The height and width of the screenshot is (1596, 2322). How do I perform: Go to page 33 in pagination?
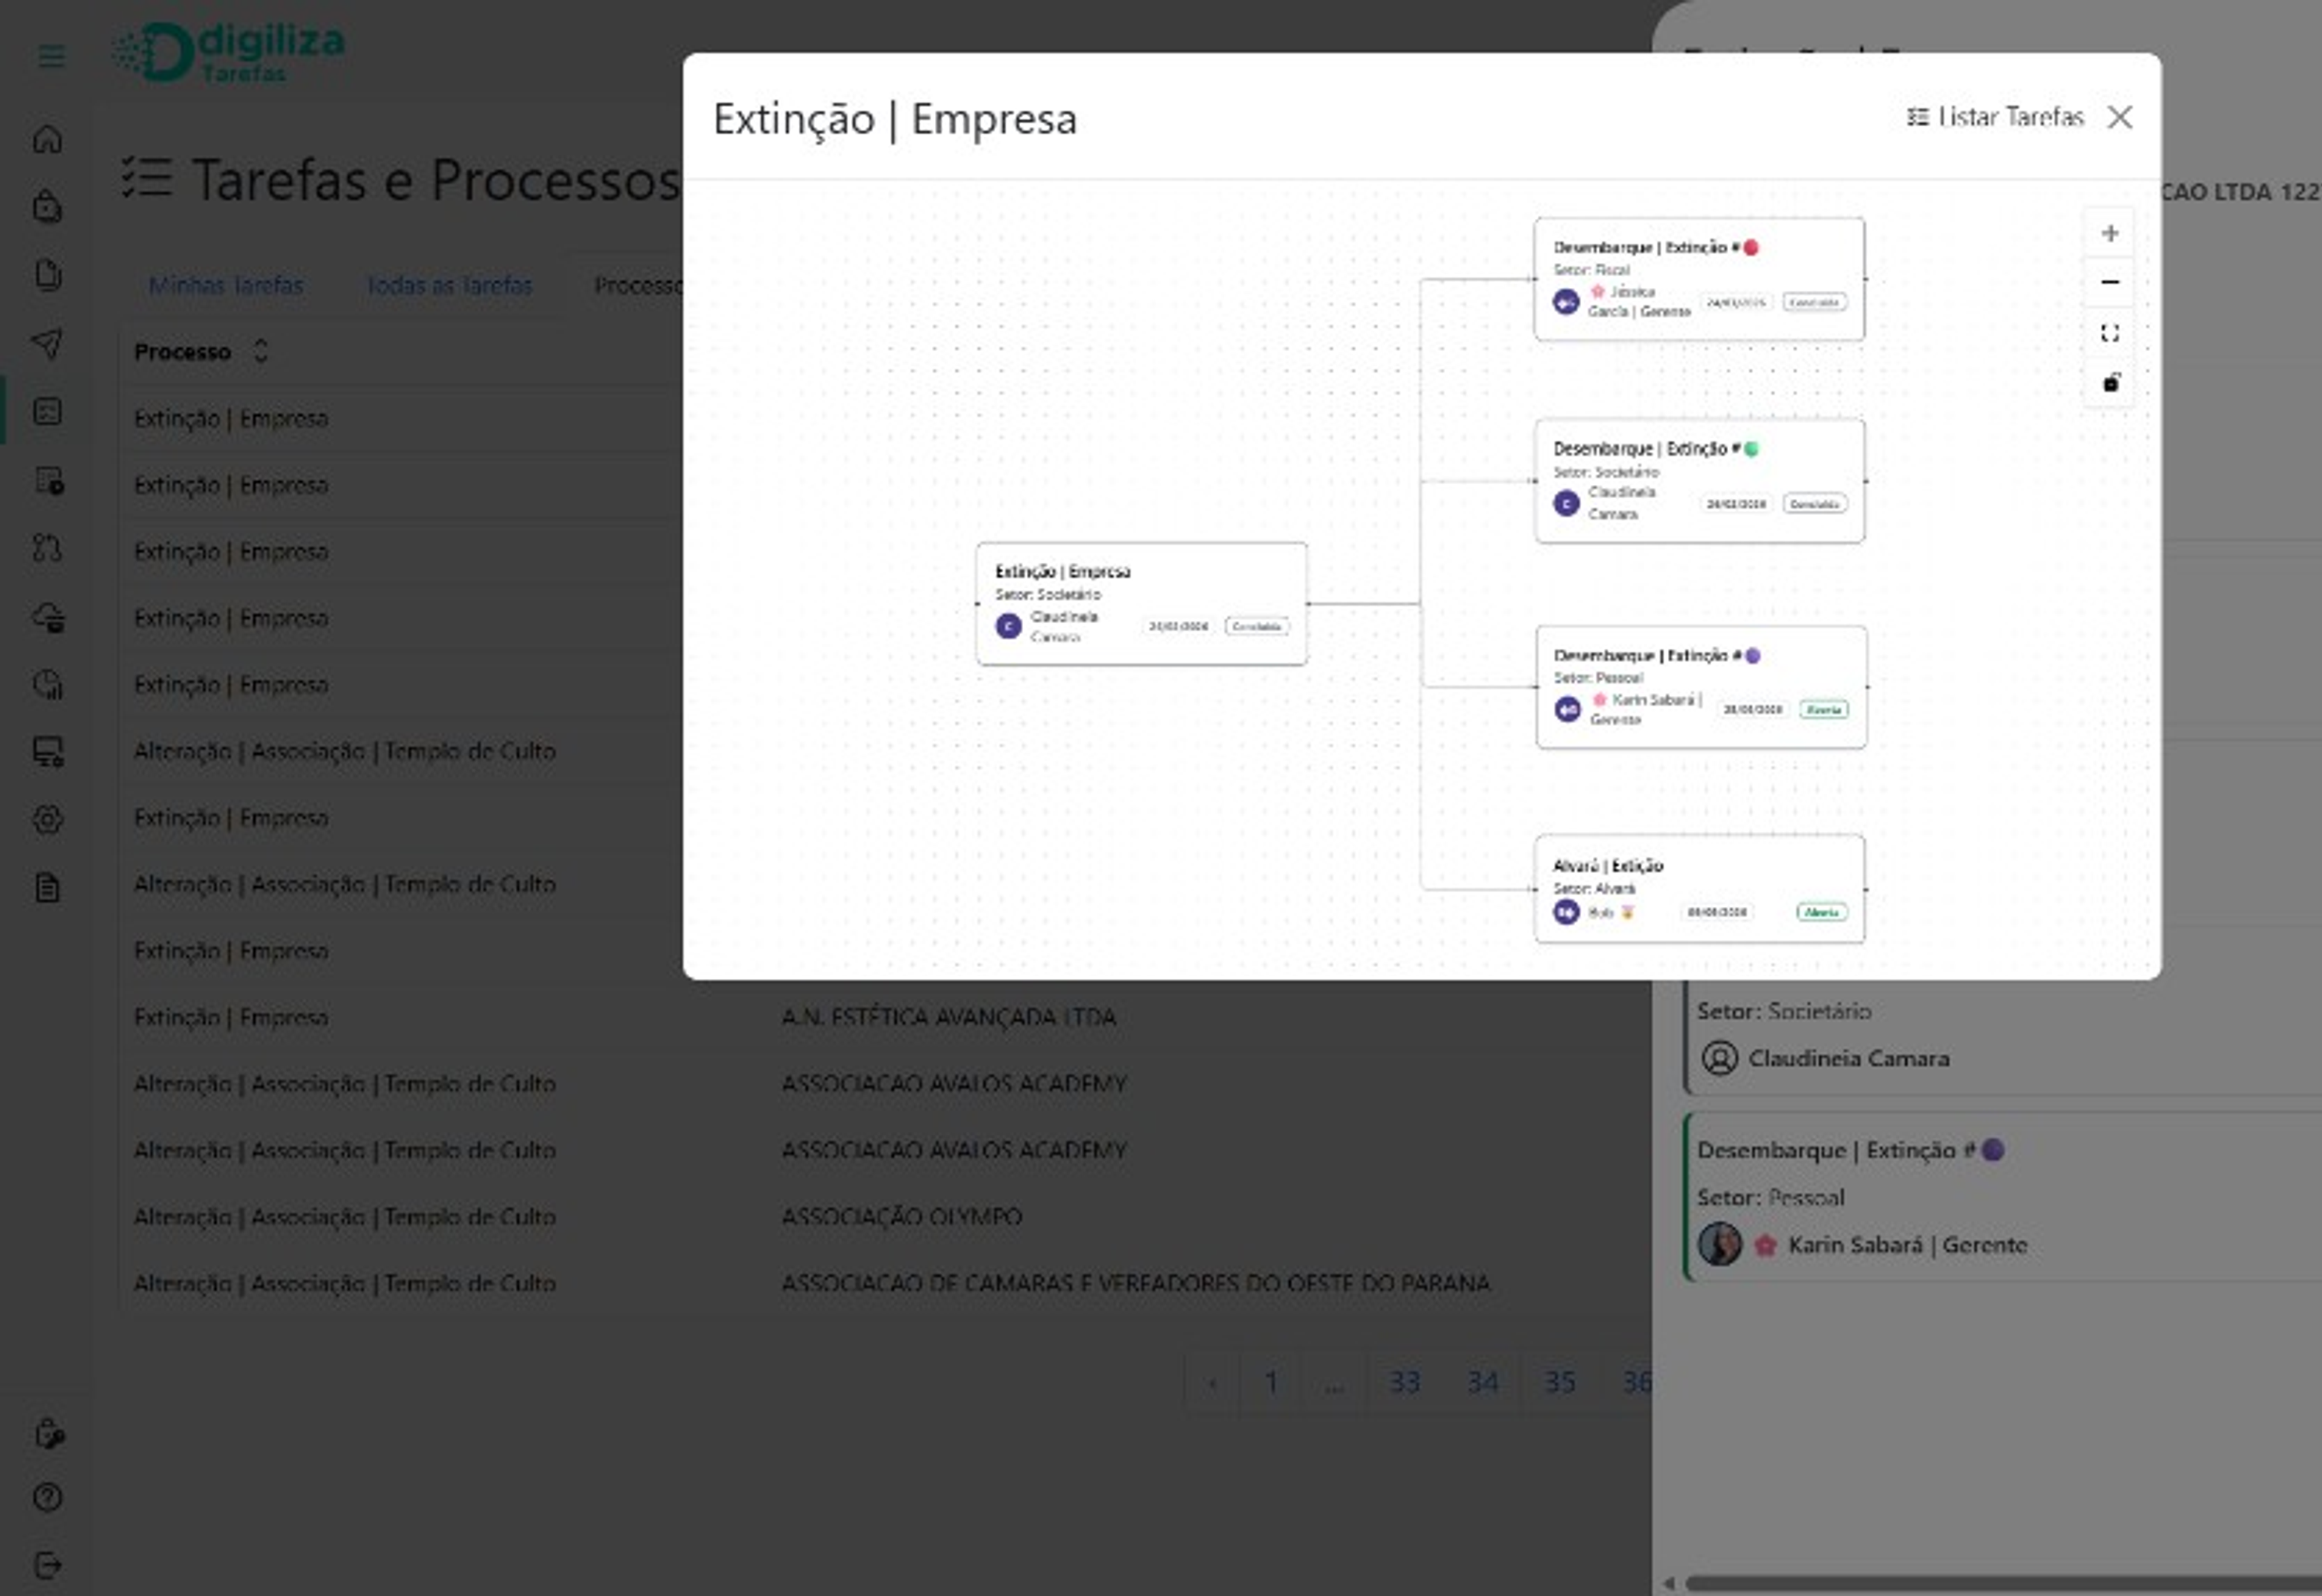click(1404, 1383)
